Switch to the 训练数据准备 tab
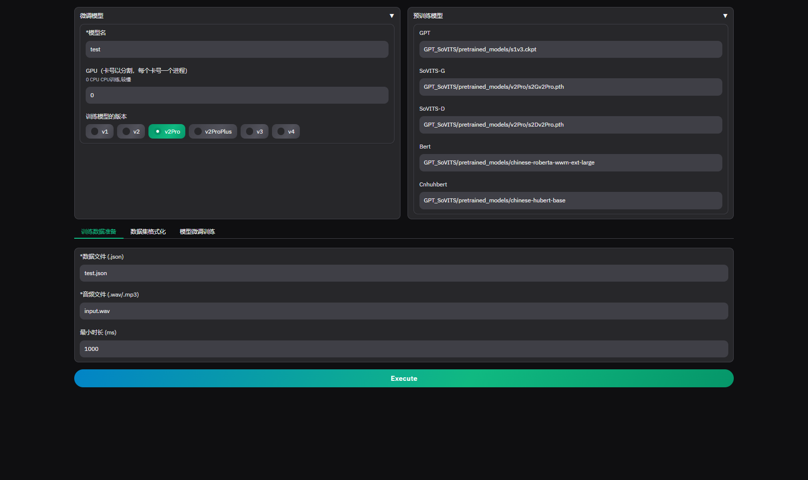808x480 pixels. tap(99, 232)
